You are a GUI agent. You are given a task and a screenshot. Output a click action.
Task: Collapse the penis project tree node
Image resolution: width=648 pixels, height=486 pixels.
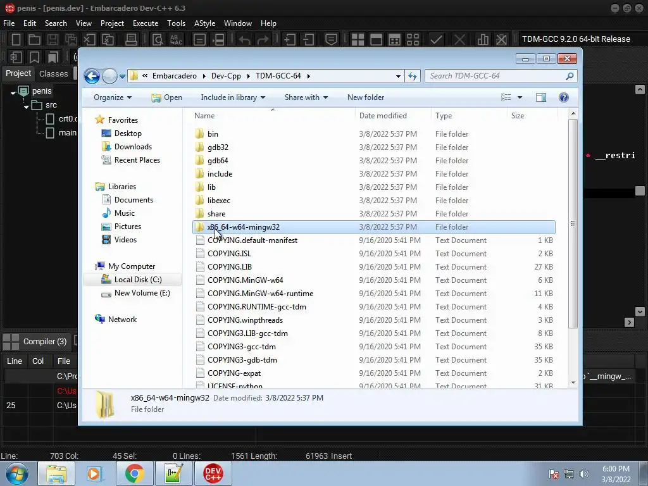(13, 93)
